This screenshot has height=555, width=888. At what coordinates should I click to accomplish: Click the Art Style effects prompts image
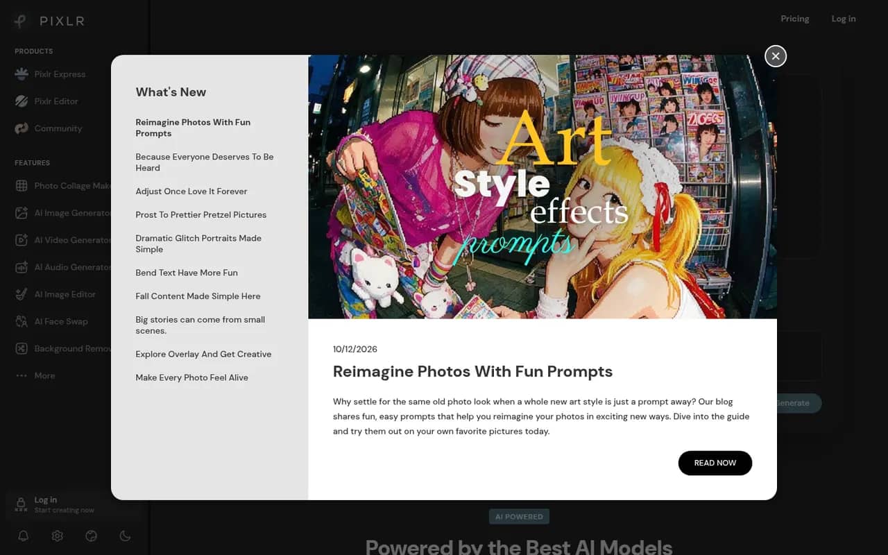543,187
